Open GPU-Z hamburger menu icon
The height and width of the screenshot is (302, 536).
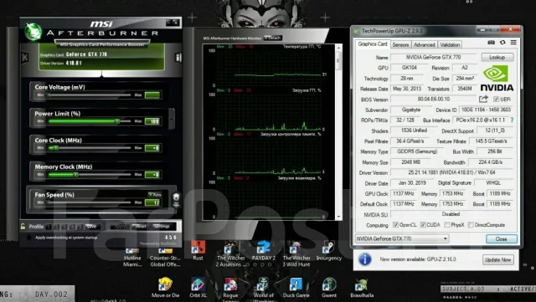point(513,43)
